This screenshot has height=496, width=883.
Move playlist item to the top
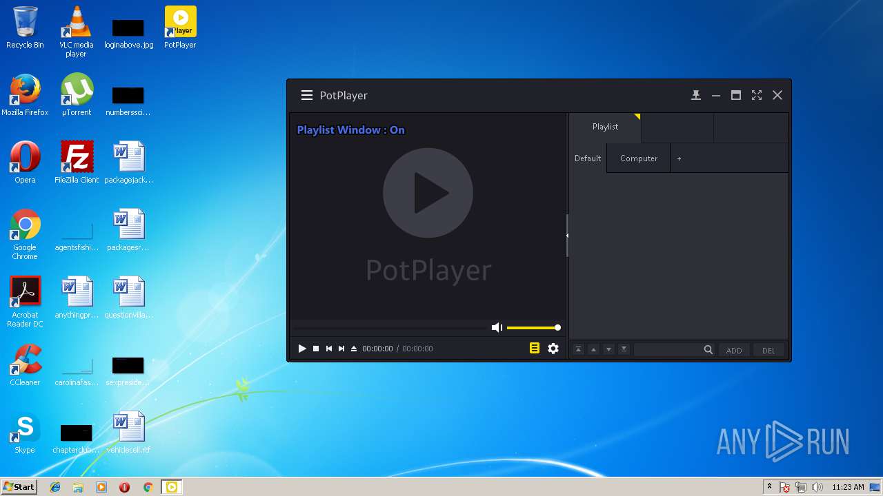pyautogui.click(x=578, y=350)
